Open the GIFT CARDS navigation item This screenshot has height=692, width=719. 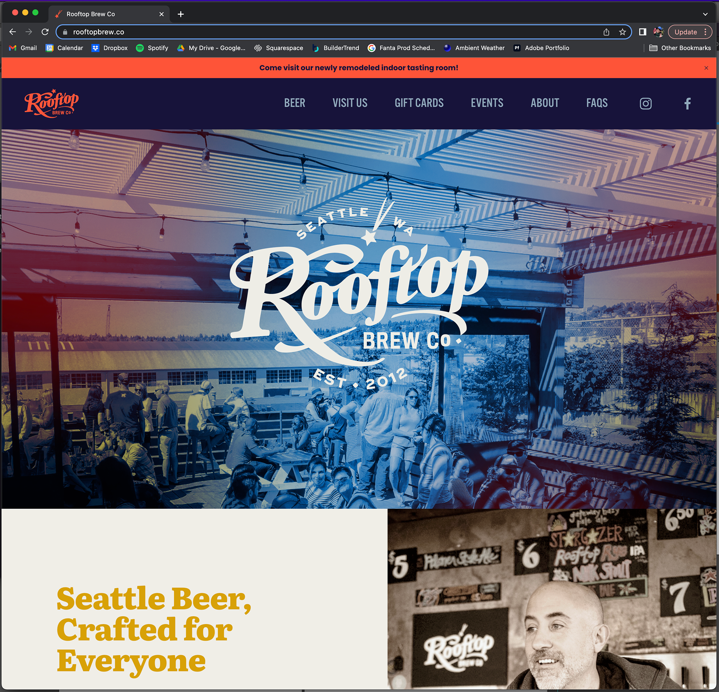click(x=419, y=103)
